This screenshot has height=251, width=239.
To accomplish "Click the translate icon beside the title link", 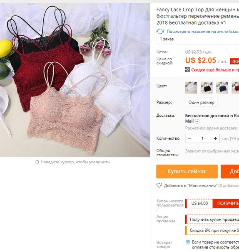I will (x=160, y=32).
